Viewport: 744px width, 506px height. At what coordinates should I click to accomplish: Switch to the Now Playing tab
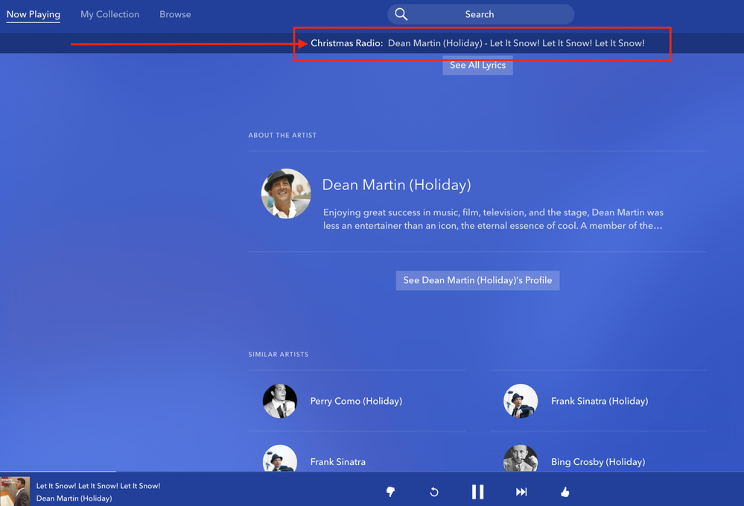pyautogui.click(x=34, y=14)
